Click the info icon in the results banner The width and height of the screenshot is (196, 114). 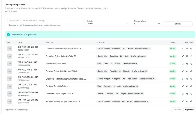click(x=8, y=34)
